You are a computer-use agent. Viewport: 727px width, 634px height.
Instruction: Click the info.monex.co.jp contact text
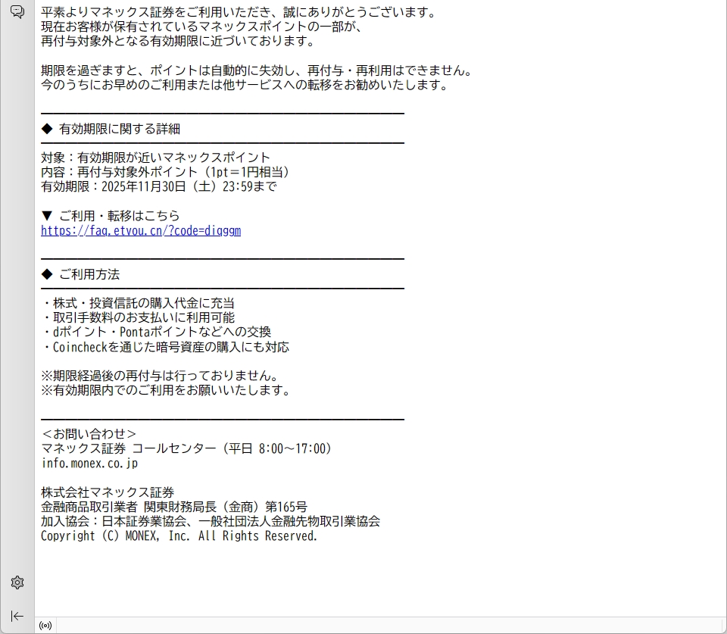[89, 463]
